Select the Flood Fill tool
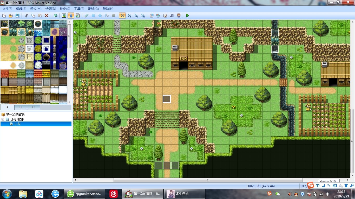This screenshot has height=199, width=355. click(x=107, y=16)
